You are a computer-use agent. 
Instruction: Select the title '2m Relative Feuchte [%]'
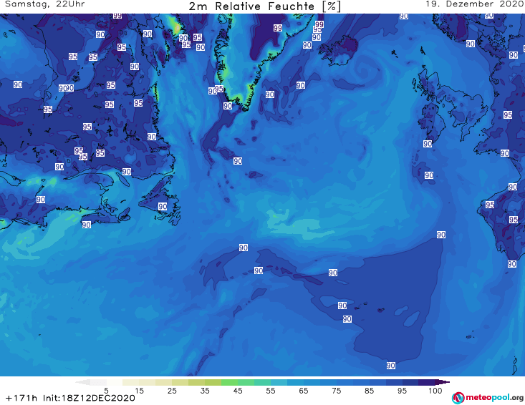[265, 6]
